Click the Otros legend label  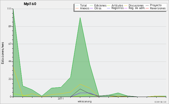coord(98,8)
